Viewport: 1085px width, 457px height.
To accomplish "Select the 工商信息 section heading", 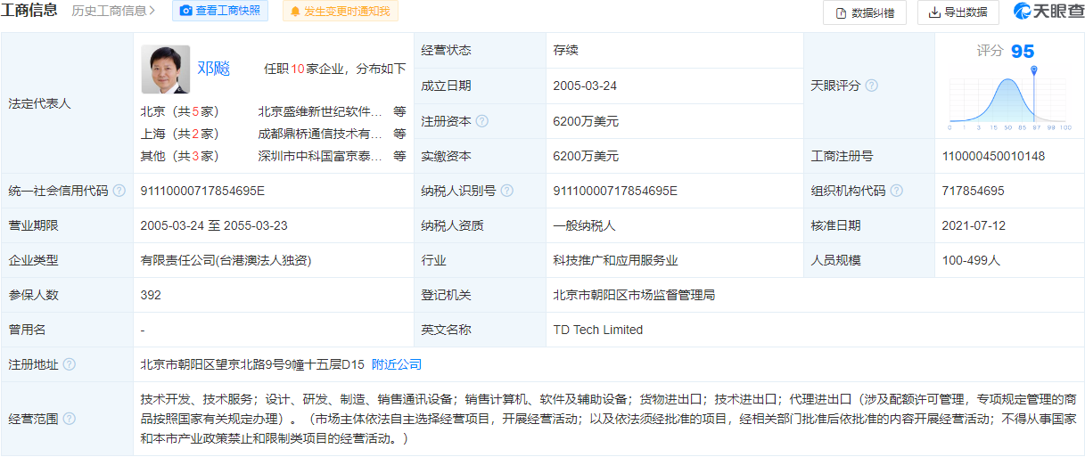I will (x=29, y=11).
